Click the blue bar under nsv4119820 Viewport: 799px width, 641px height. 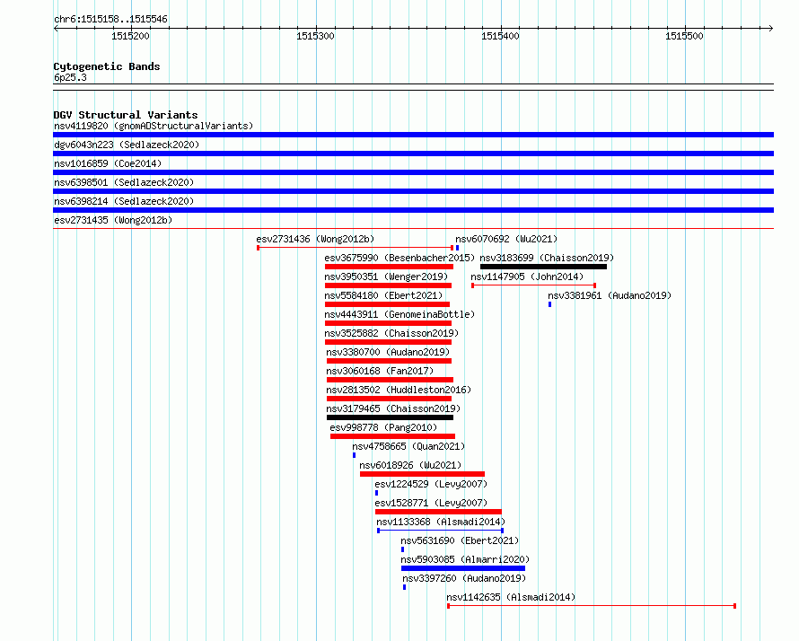coord(413,135)
